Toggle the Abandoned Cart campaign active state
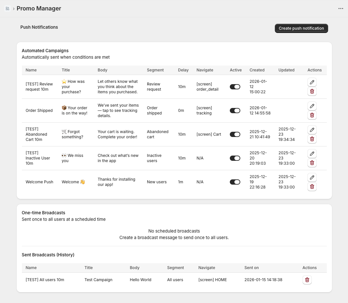Viewport: 348px width, 303px height. (x=235, y=134)
